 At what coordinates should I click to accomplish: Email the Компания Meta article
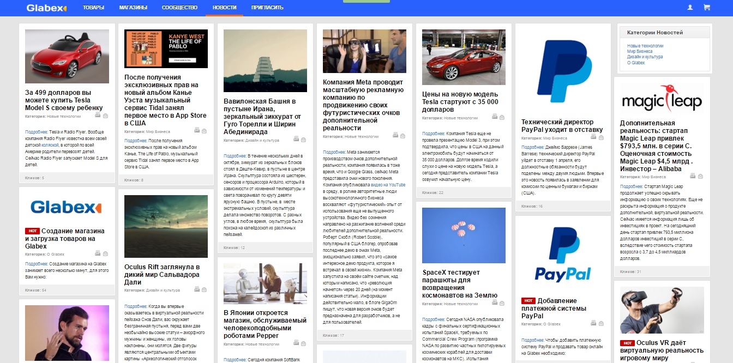[403, 136]
